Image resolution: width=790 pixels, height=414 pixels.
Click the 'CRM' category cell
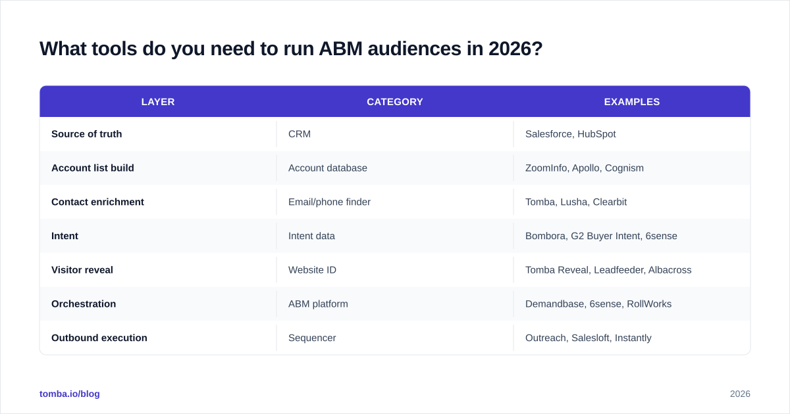pos(395,134)
